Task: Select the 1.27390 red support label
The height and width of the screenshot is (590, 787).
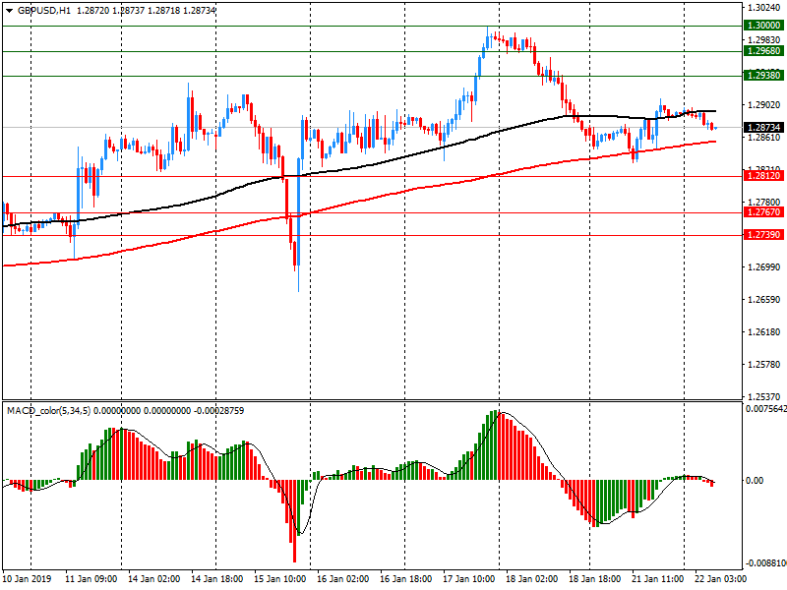Action: point(763,235)
